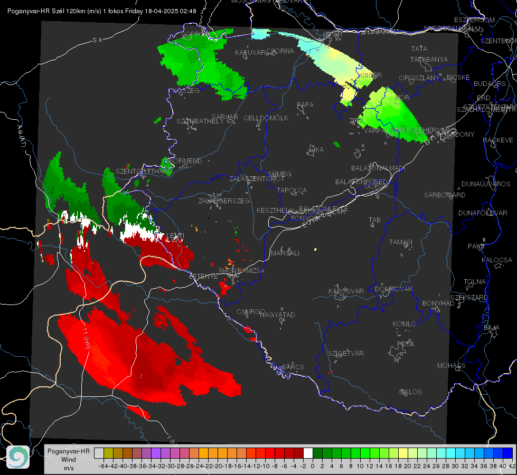The width and height of the screenshot is (517, 475).
Task: Click the RÁCKEVE city label
Action: click(x=498, y=140)
